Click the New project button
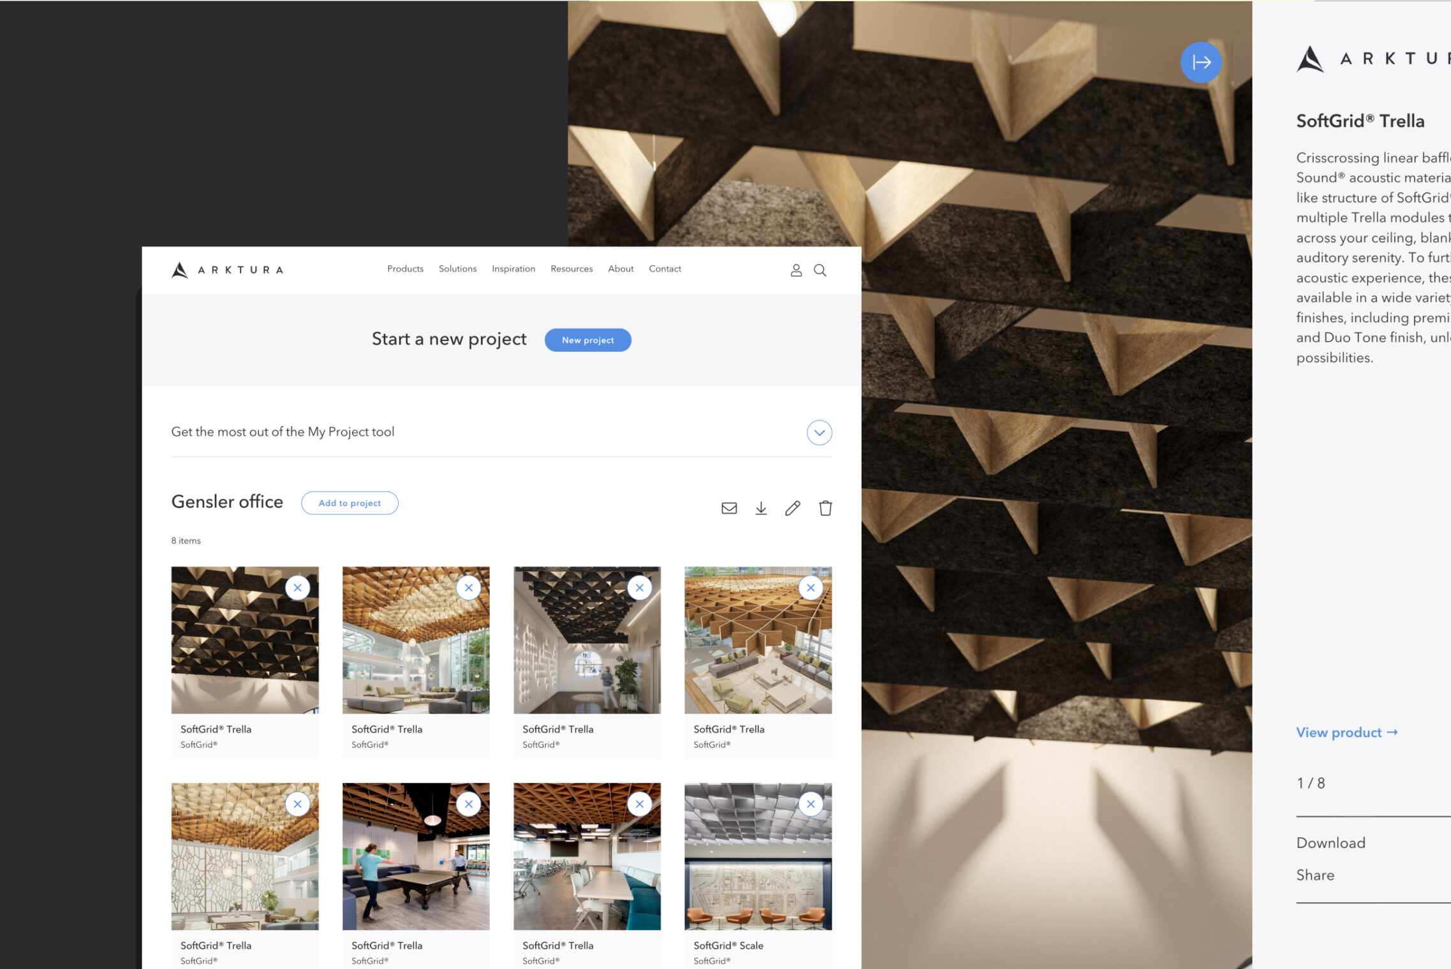The height and width of the screenshot is (969, 1451). (587, 340)
